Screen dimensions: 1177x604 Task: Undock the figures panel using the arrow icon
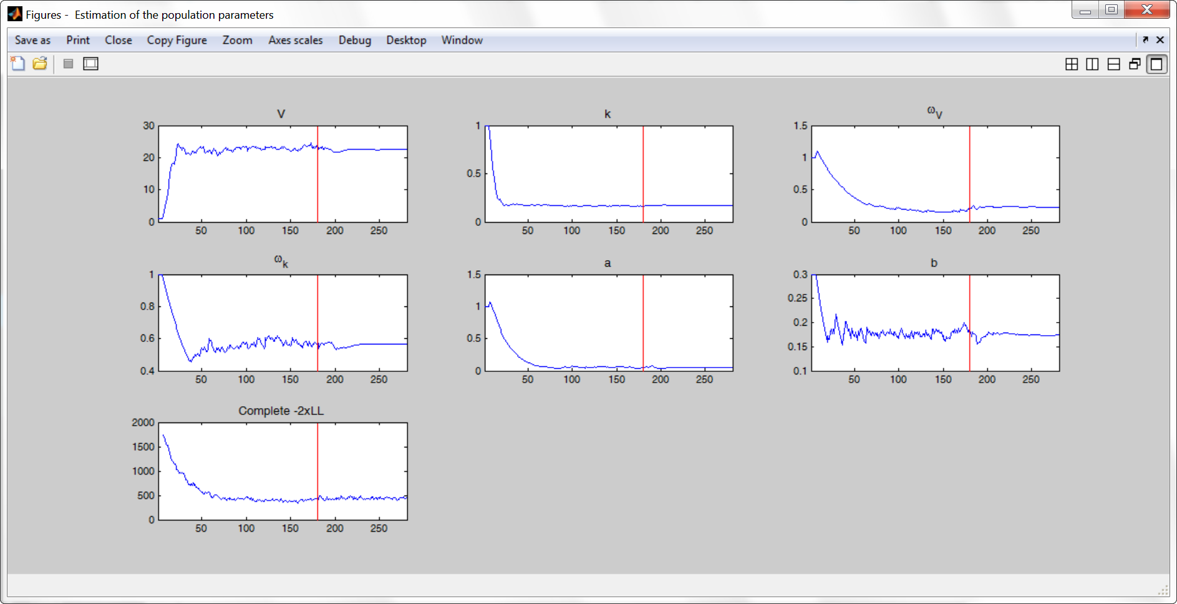[1146, 39]
